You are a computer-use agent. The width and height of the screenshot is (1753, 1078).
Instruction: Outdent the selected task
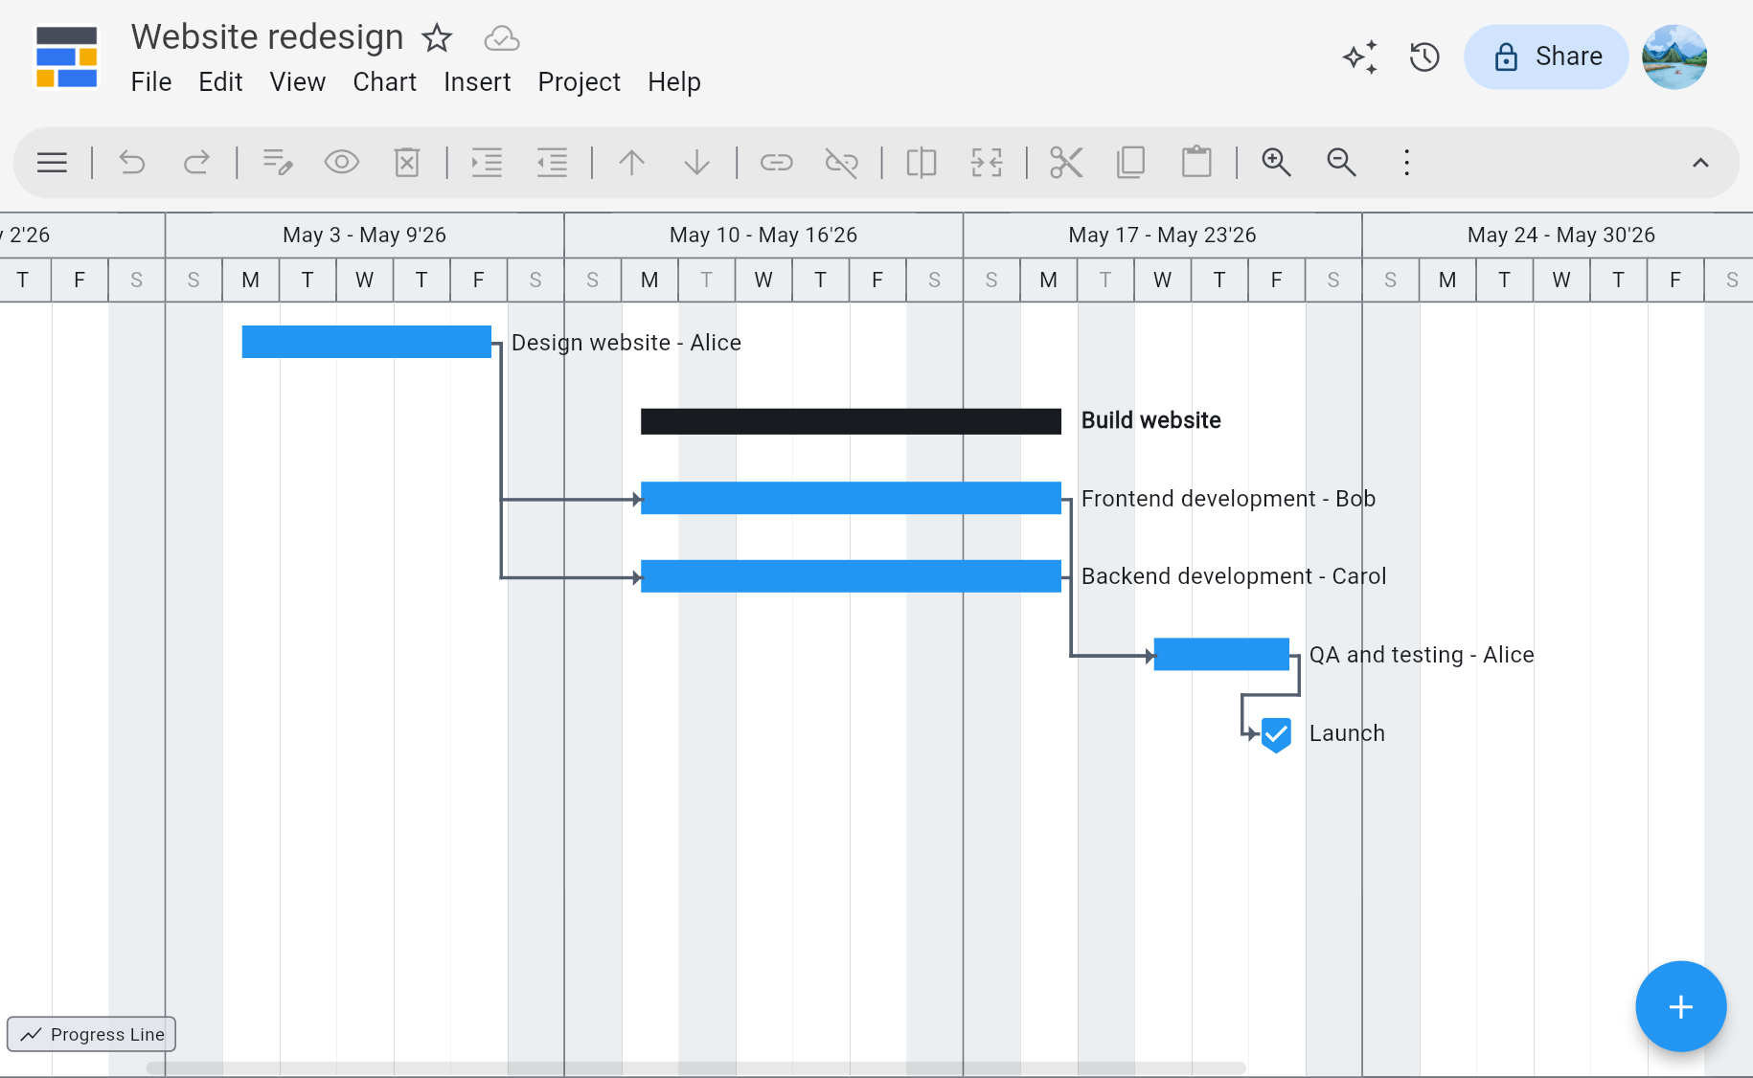[551, 162]
